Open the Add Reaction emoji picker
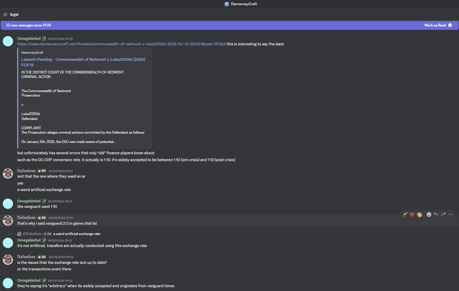This screenshot has height=291, width=459. point(429,214)
